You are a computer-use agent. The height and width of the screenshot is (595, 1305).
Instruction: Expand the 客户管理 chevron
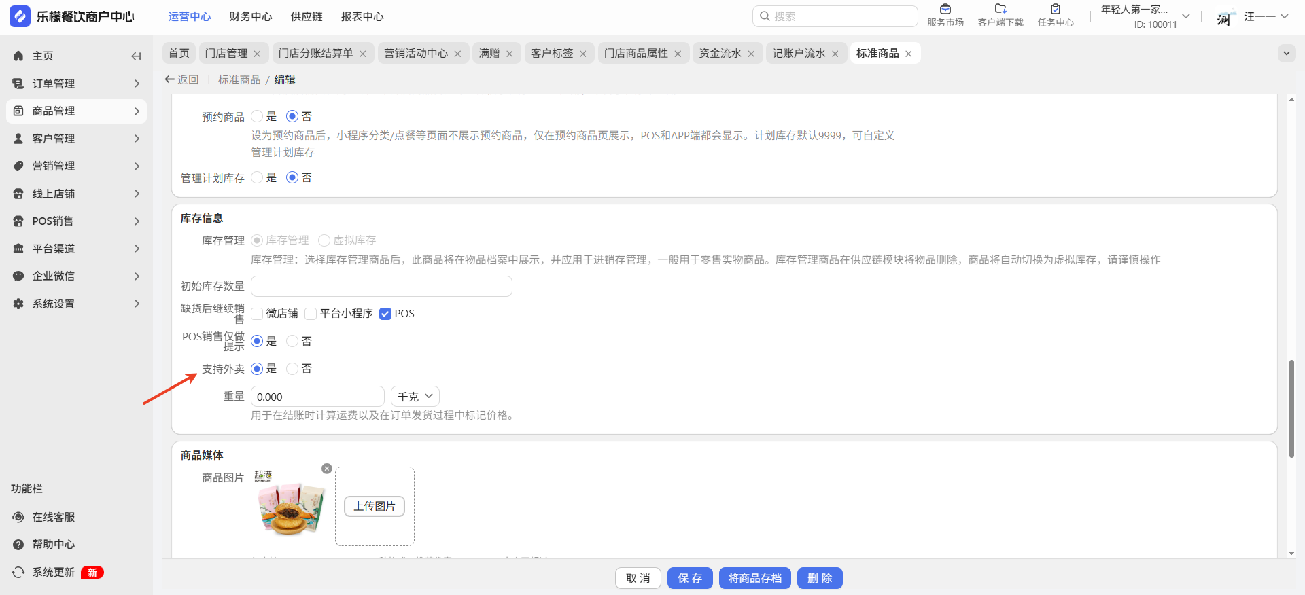point(137,139)
